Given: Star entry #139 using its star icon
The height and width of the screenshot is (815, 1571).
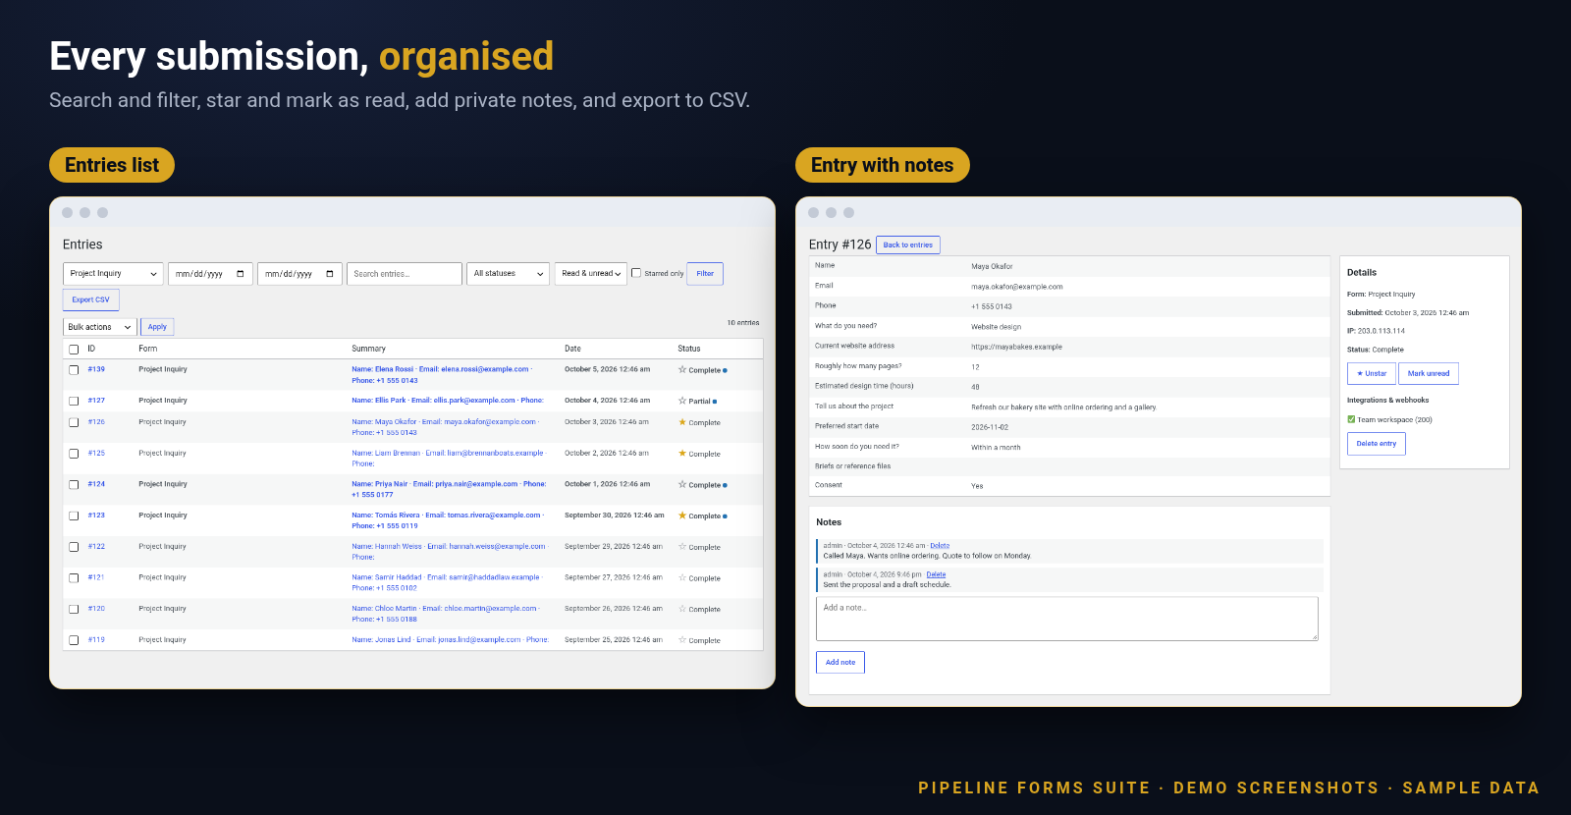Looking at the screenshot, I should click(x=682, y=370).
